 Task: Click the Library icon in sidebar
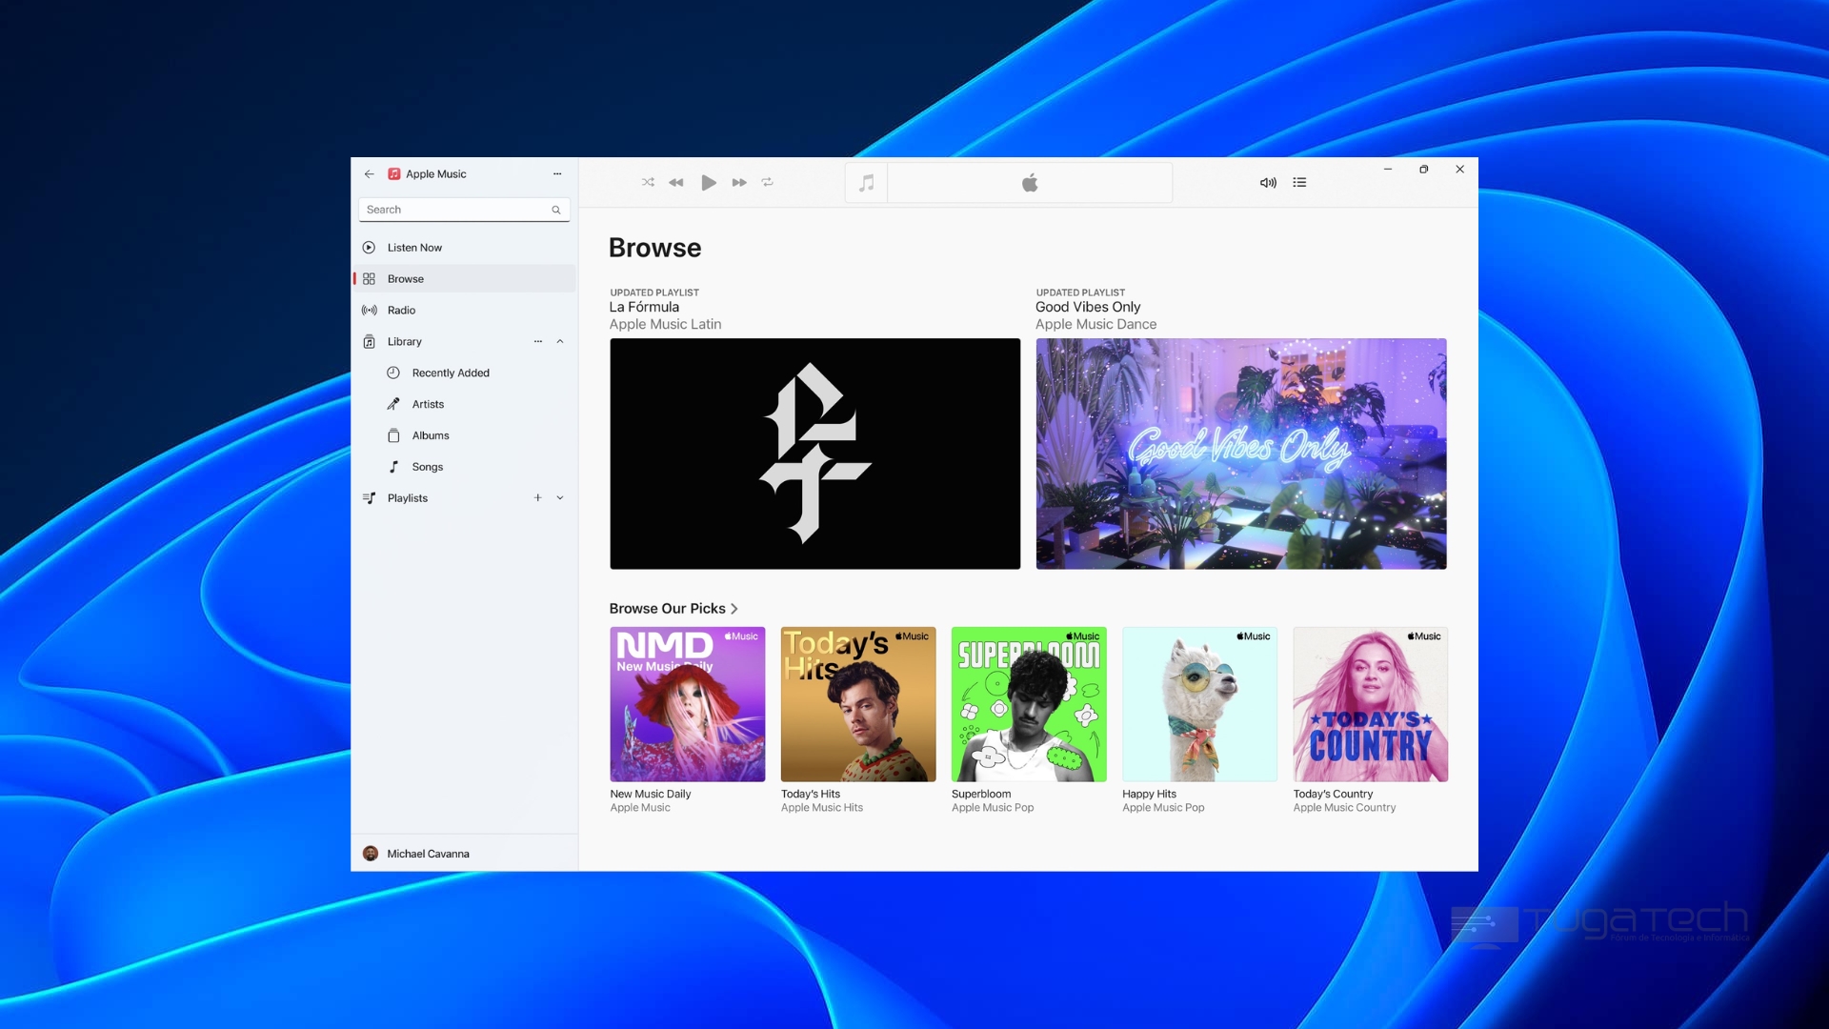pos(369,342)
